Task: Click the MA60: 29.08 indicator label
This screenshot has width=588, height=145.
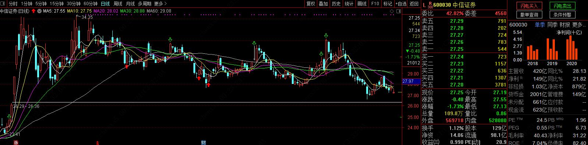Action: point(159,11)
